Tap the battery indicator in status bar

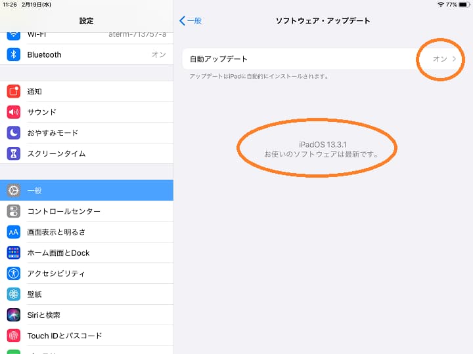tap(464, 5)
